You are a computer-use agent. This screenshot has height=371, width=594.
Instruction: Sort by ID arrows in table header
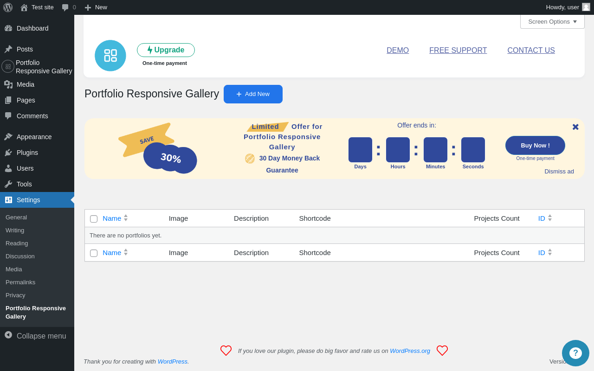click(550, 218)
